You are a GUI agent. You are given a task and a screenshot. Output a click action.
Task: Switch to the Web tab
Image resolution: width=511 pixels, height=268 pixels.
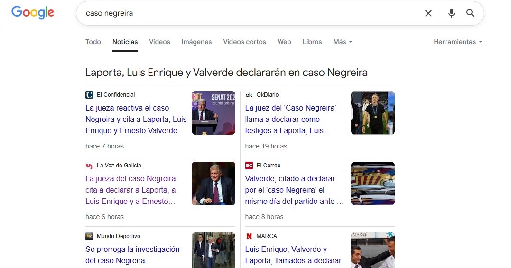pyautogui.click(x=284, y=42)
